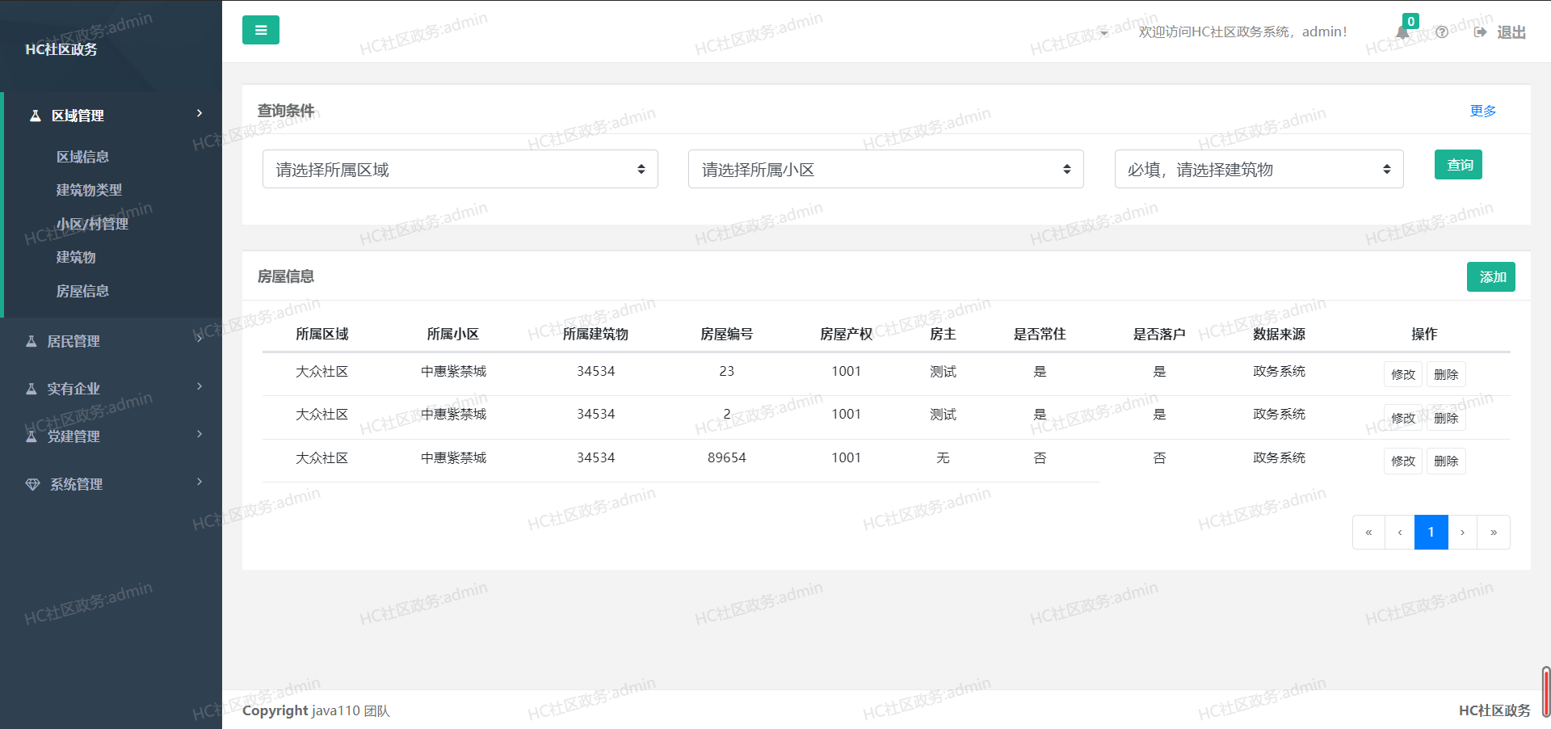Open the 请选择所属区域 dropdown
Viewport: 1551px width, 729px height.
tap(460, 169)
